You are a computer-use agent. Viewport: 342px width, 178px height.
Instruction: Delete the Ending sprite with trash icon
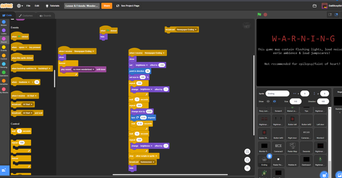[269, 156]
